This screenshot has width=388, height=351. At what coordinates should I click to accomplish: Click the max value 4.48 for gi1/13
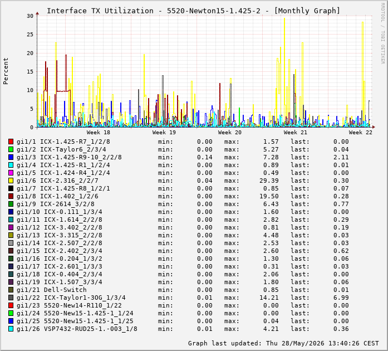271,235
